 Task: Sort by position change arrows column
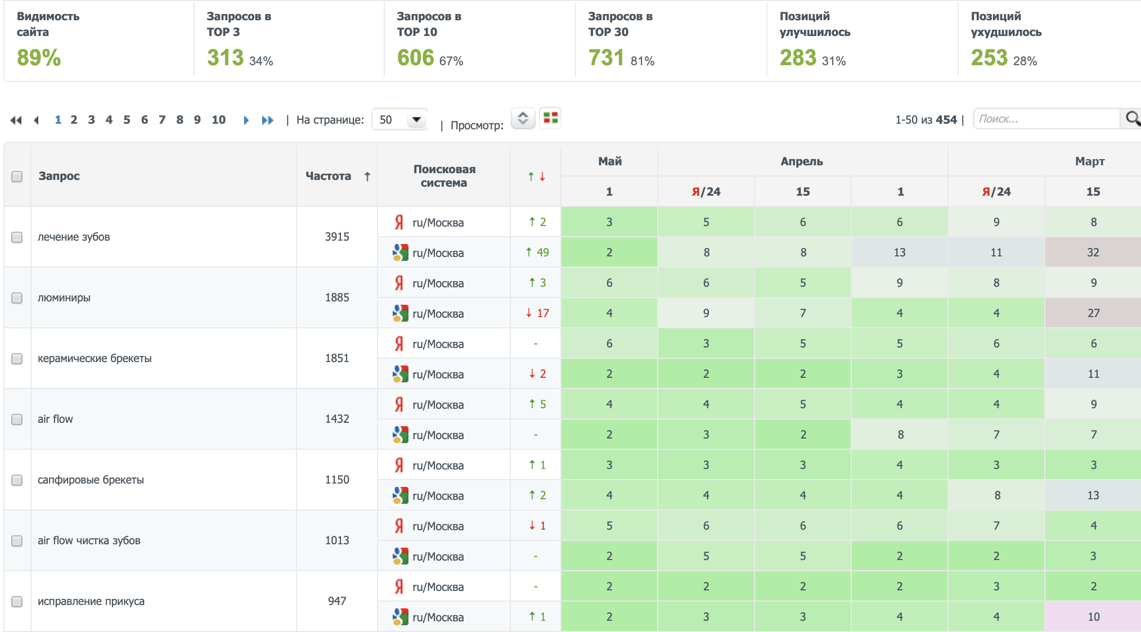(x=536, y=177)
